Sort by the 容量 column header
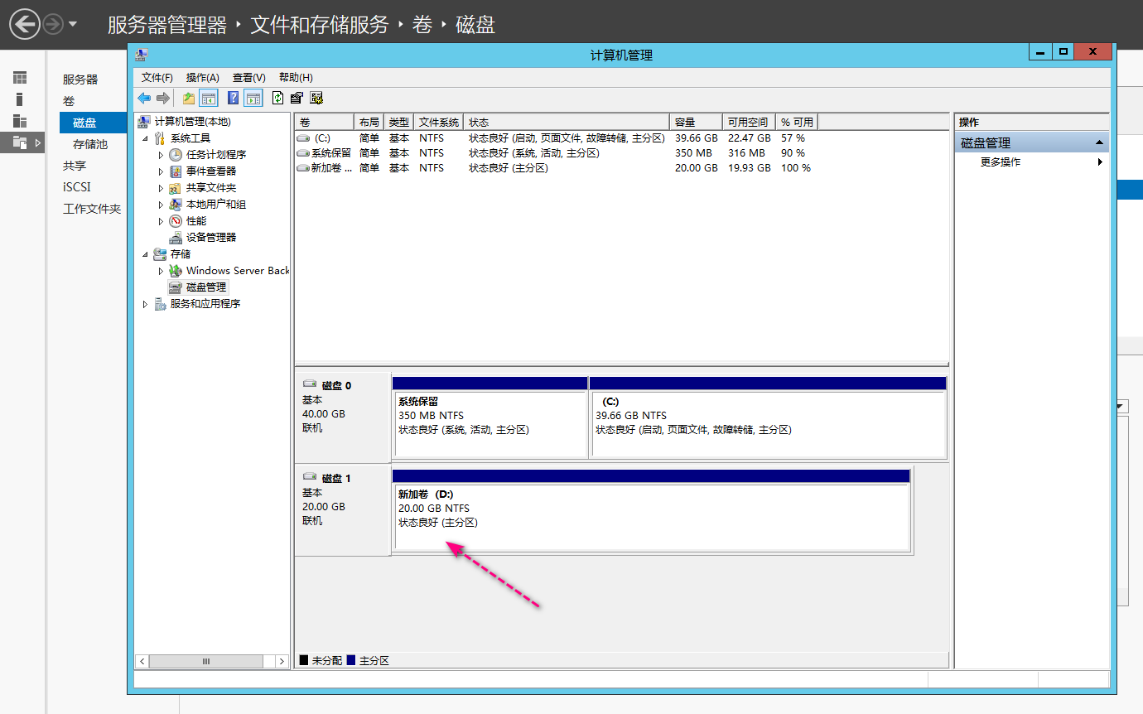The width and height of the screenshot is (1143, 714). click(x=697, y=122)
